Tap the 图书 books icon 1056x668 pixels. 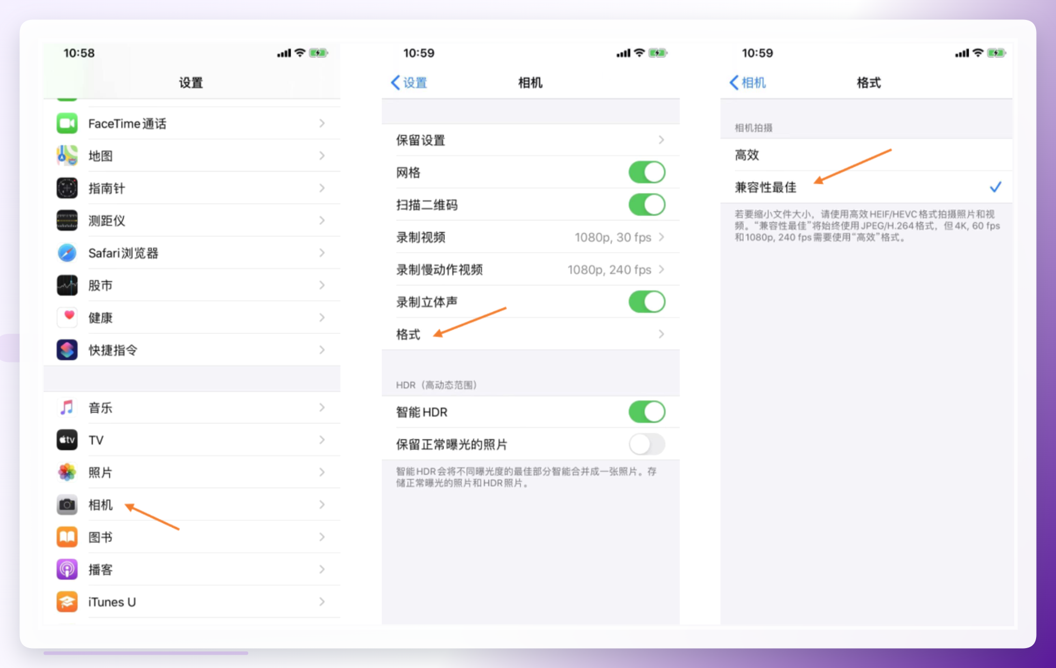[67, 537]
